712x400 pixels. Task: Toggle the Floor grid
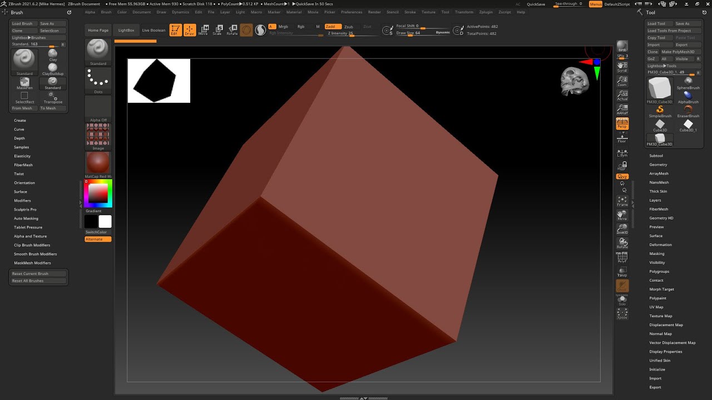point(622,138)
